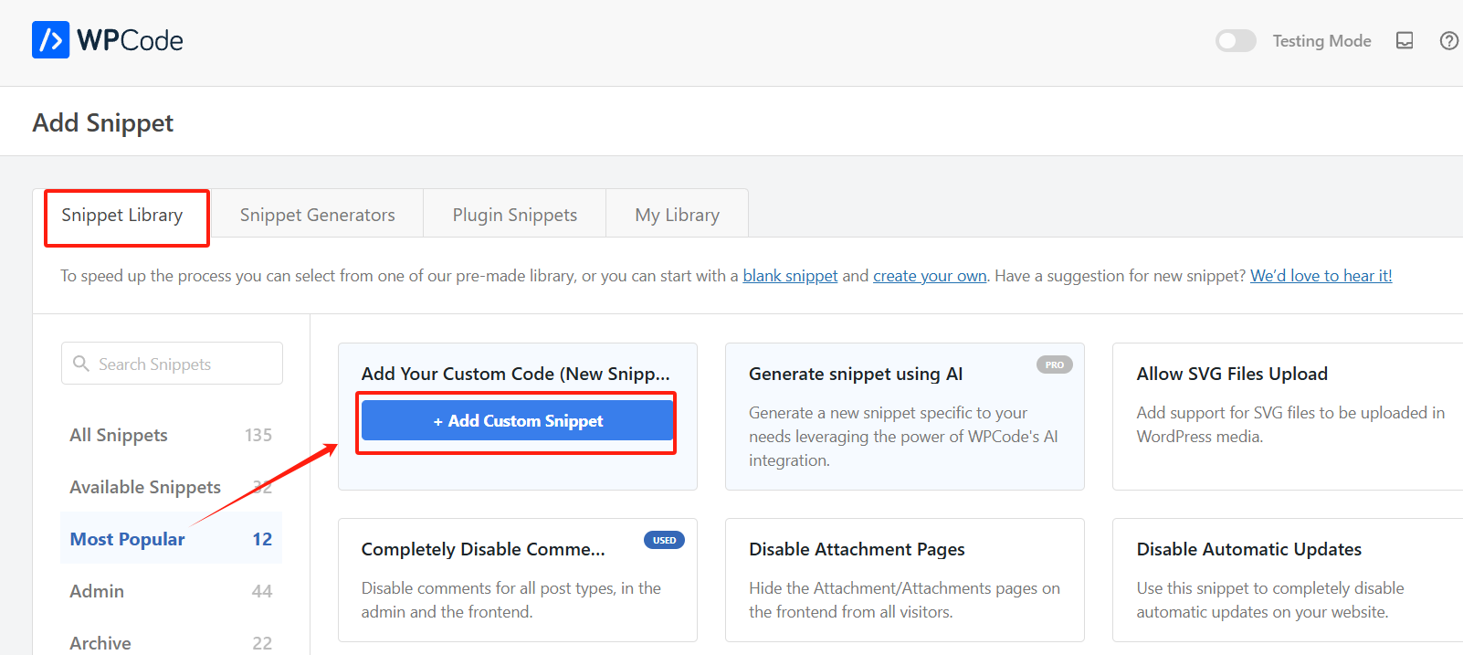The height and width of the screenshot is (655, 1463).
Task: Open the Snippet Generators tab
Action: (317, 216)
